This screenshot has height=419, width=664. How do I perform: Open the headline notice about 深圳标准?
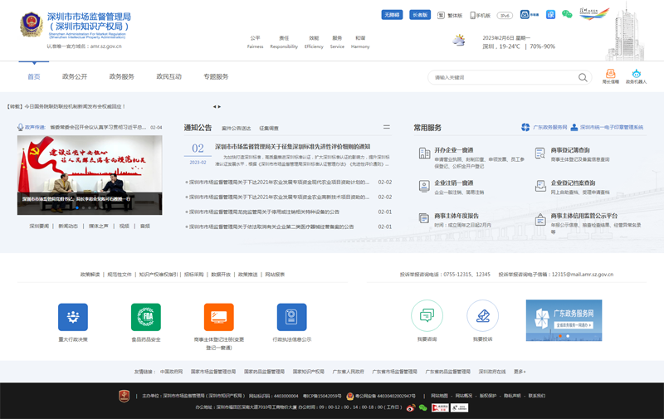[x=293, y=146]
